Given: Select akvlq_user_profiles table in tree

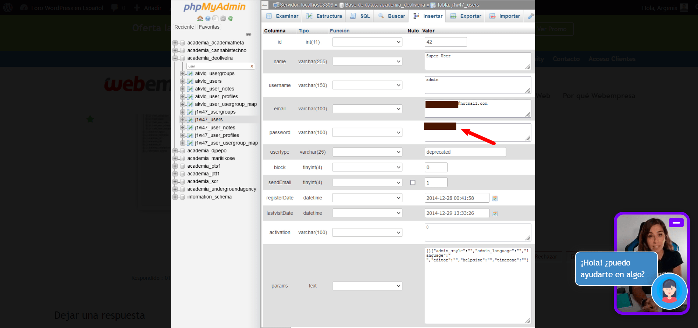Looking at the screenshot, I should (x=217, y=97).
